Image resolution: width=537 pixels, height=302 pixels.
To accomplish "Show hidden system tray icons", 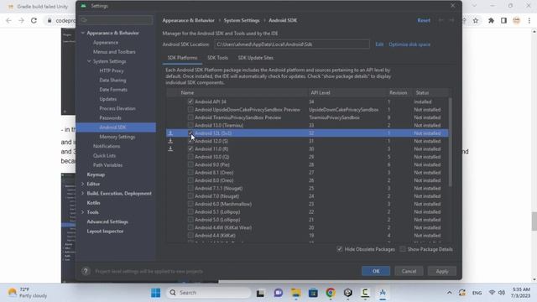I will 449,293.
